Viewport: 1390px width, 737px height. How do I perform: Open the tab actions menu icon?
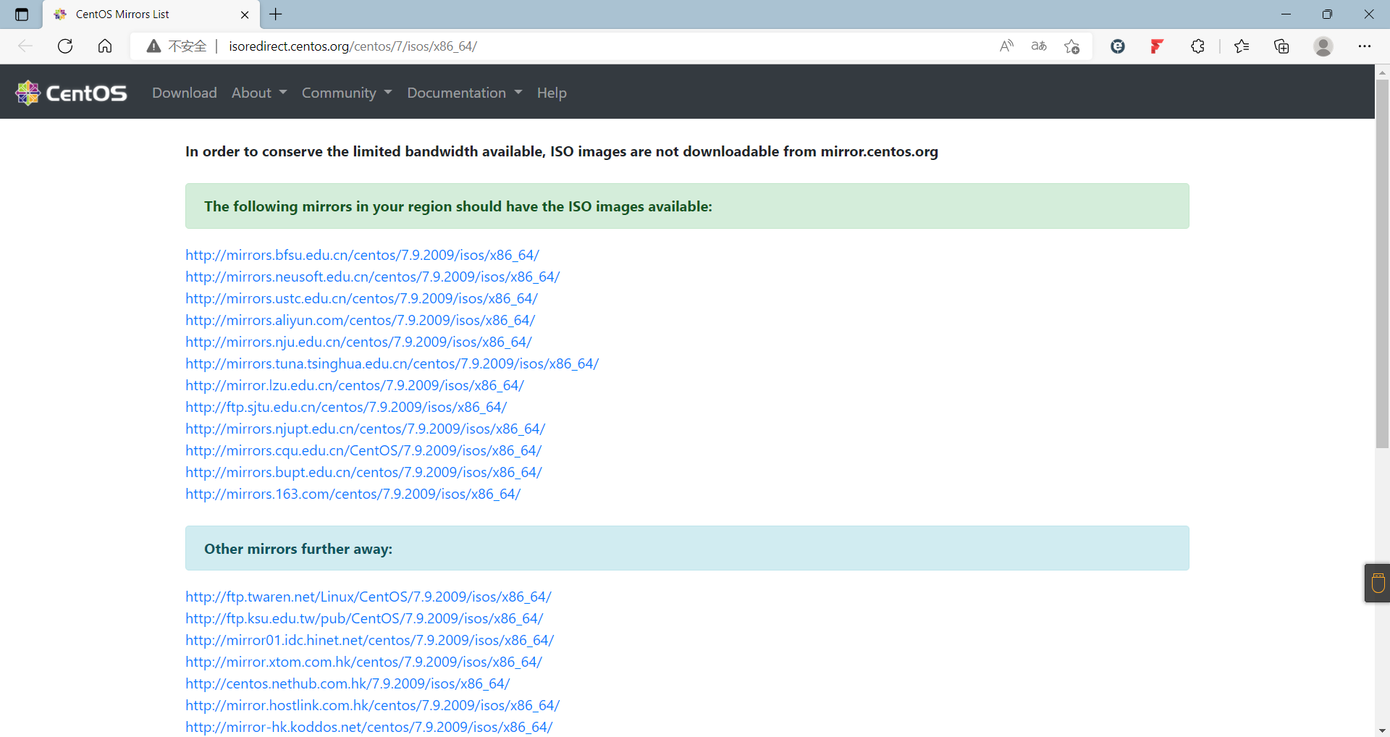(22, 14)
